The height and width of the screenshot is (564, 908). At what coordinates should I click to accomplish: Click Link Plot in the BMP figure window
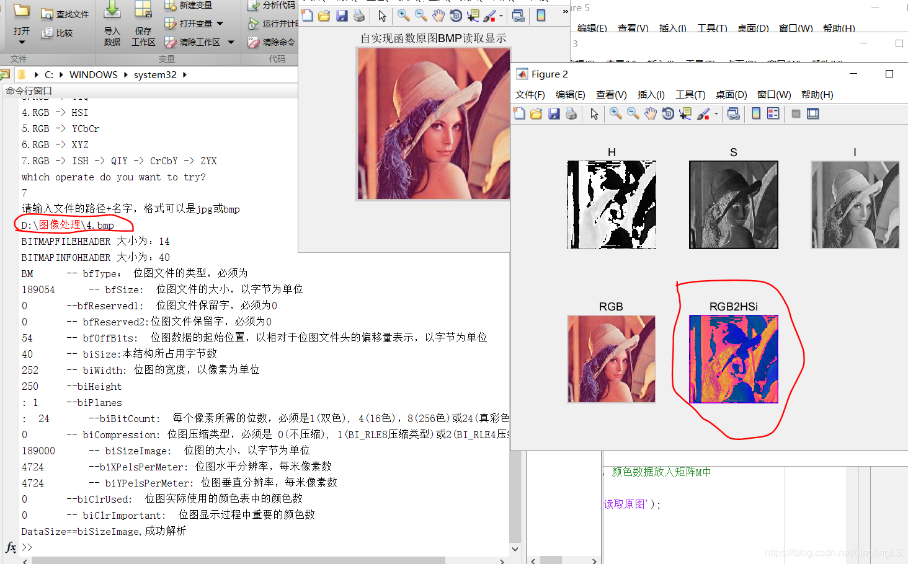(519, 15)
